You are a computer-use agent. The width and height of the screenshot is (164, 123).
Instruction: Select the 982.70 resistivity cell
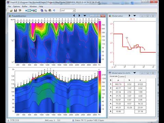click(118, 84)
